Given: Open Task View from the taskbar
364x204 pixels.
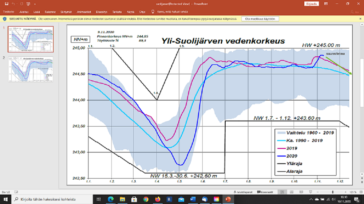Looking at the screenshot, I should pos(99,199).
